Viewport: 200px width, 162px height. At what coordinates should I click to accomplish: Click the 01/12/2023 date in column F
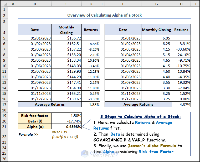click(x=123, y=99)
